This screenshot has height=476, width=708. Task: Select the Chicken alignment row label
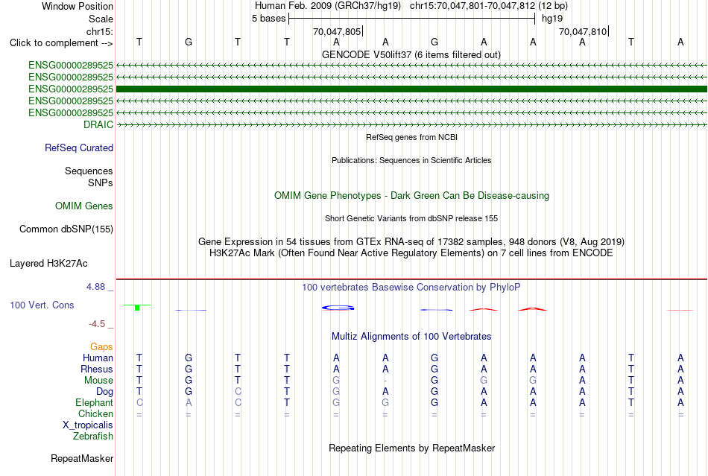click(x=95, y=413)
